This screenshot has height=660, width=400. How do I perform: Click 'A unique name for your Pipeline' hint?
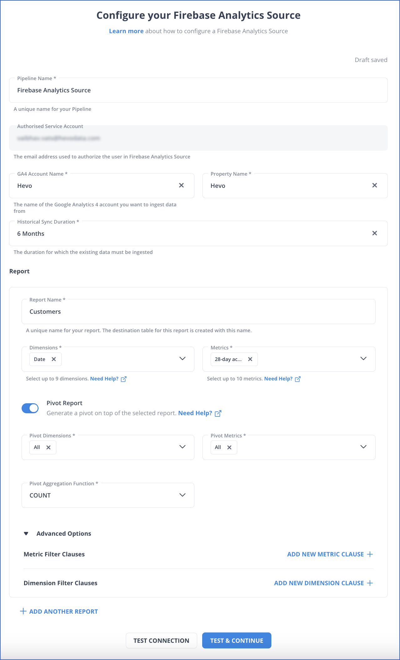(53, 109)
